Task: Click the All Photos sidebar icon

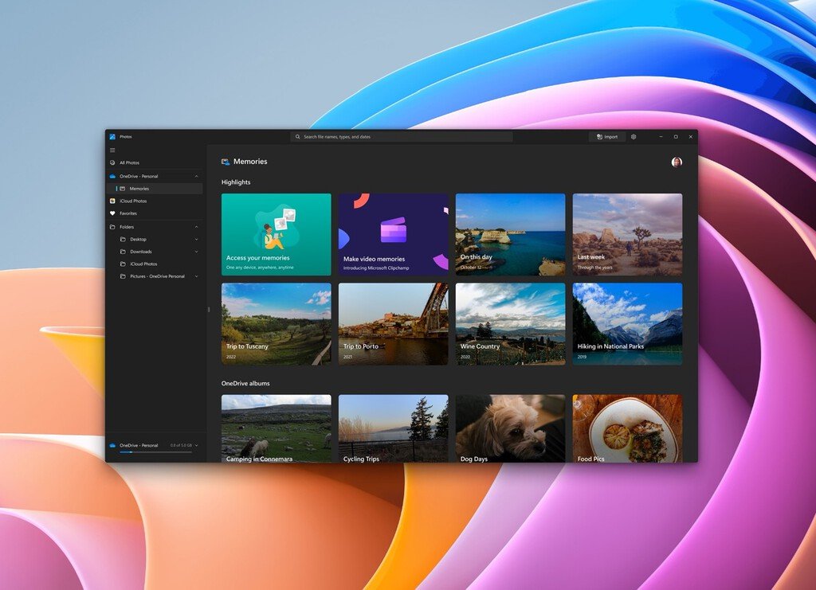Action: (x=112, y=162)
